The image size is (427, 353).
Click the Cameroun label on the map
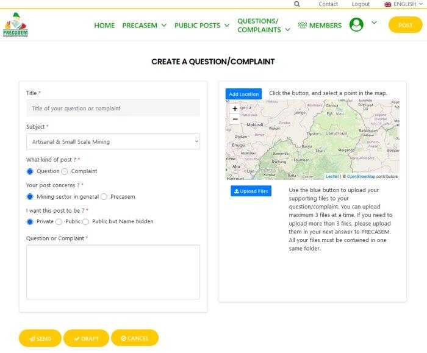336,134
